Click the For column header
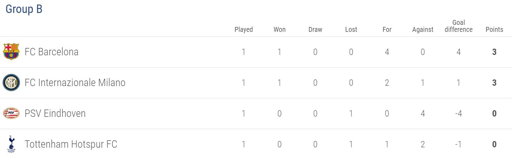The height and width of the screenshot is (162, 513). click(387, 29)
